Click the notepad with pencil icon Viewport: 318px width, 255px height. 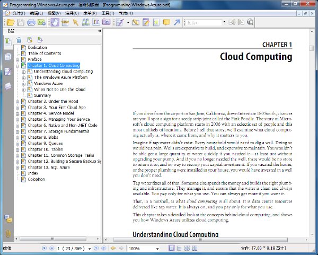146,22
